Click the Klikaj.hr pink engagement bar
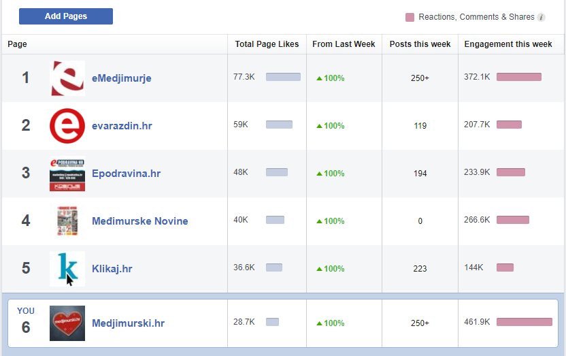 [505, 268]
